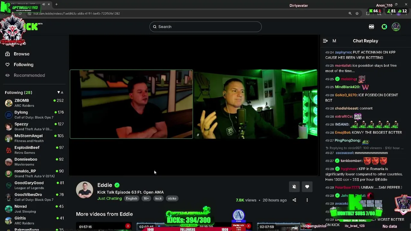This screenshot has height=231, width=411.
Task: Open GoodVibesDro channel in Following list
Action: [34, 197]
